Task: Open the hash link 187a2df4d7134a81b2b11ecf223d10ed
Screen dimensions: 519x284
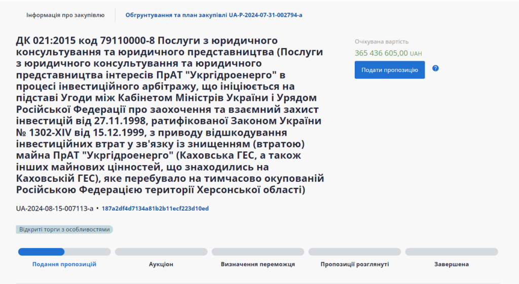Action: (155, 209)
